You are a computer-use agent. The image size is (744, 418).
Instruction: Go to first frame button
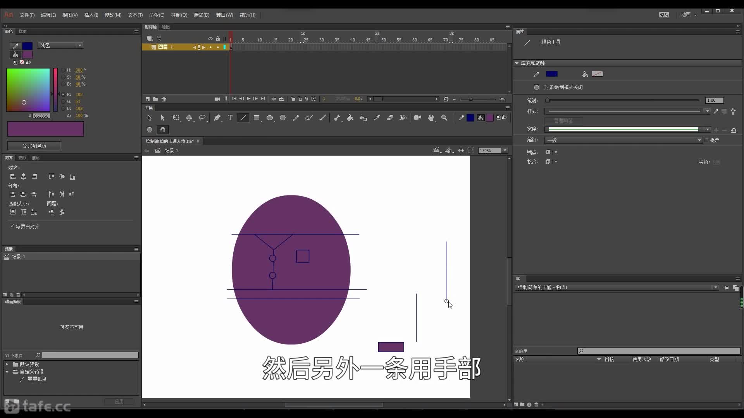(234, 99)
